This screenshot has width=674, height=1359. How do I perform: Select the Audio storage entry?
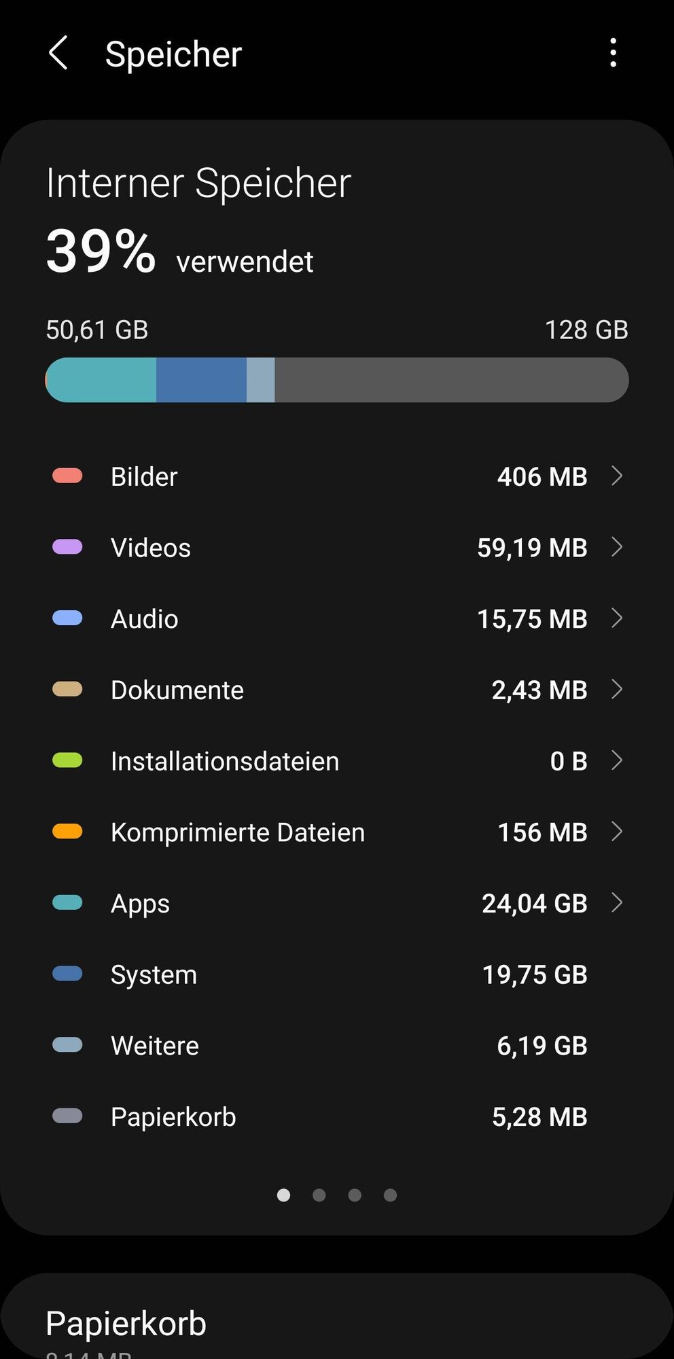click(337, 618)
